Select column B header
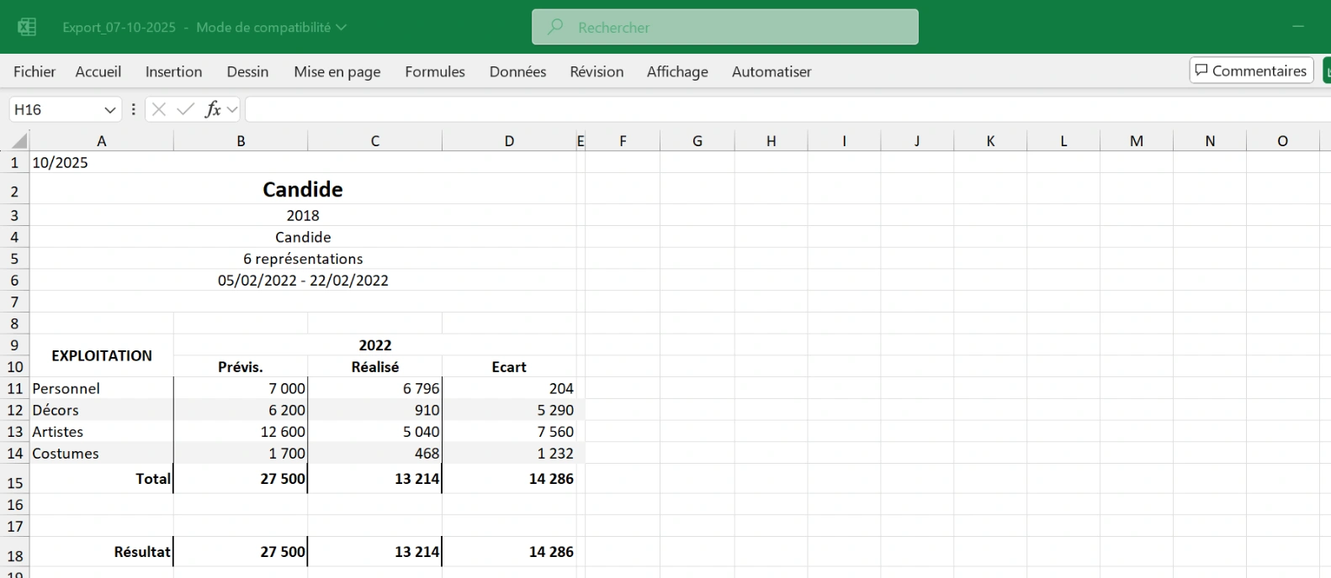The image size is (1331, 578). point(241,141)
